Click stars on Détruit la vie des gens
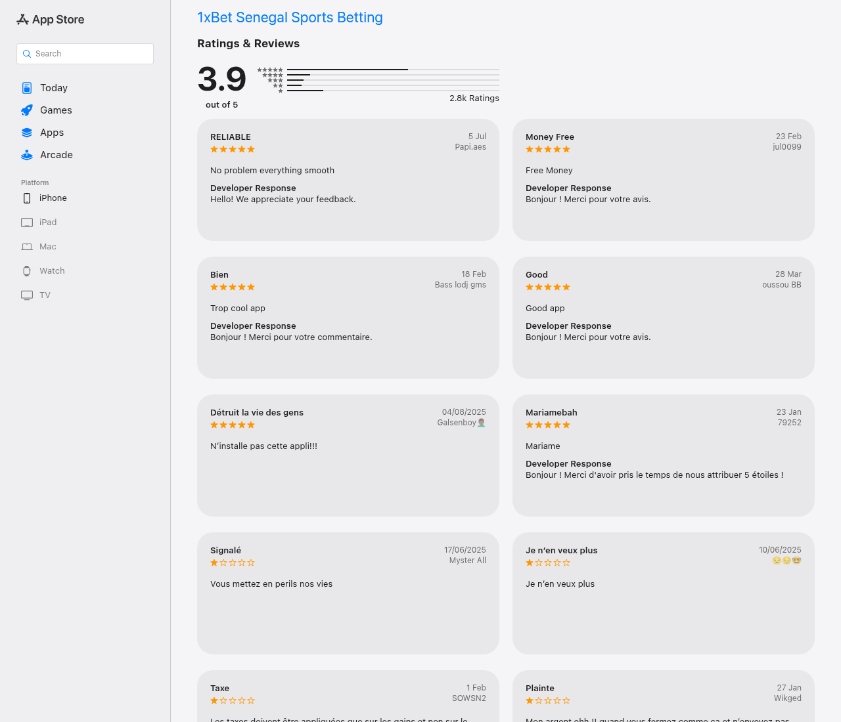Image resolution: width=841 pixels, height=722 pixels. pyautogui.click(x=233, y=425)
